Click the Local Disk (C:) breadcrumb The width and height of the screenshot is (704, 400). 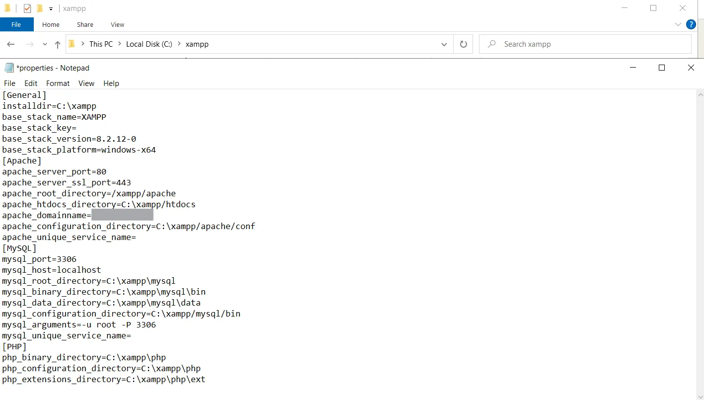click(149, 44)
